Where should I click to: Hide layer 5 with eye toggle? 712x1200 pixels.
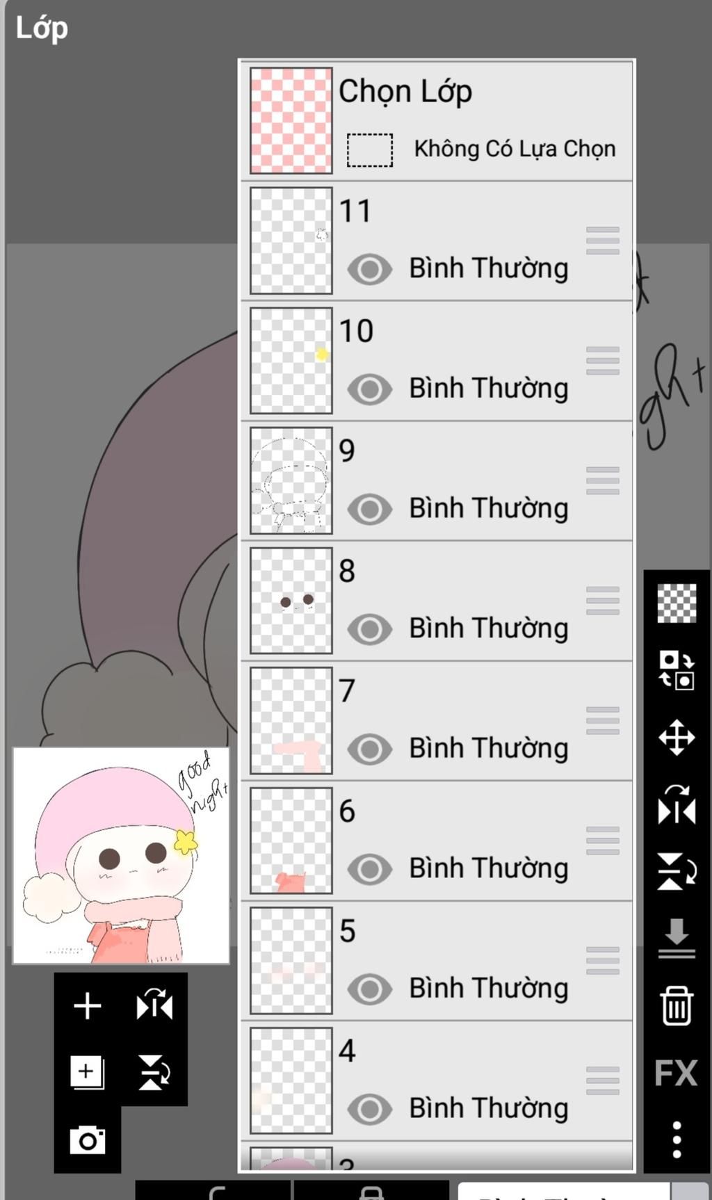tap(369, 989)
